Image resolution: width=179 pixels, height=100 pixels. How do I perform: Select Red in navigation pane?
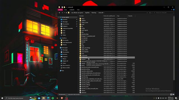point(63,71)
